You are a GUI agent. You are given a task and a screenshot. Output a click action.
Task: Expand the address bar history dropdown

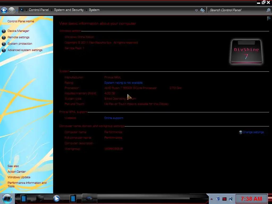(x=196, y=10)
